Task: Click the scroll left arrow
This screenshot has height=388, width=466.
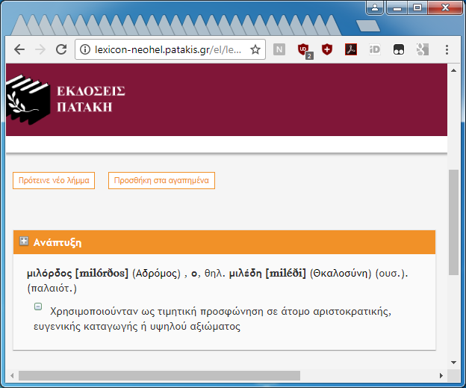Action: click(12, 375)
